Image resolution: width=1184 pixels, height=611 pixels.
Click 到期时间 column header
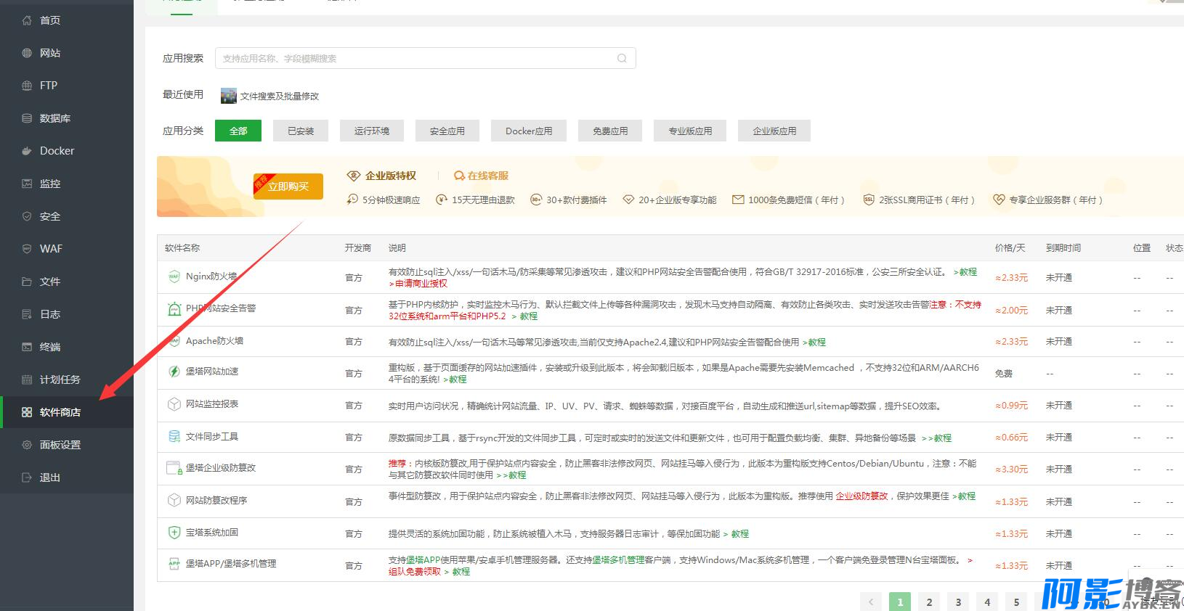pos(1063,248)
